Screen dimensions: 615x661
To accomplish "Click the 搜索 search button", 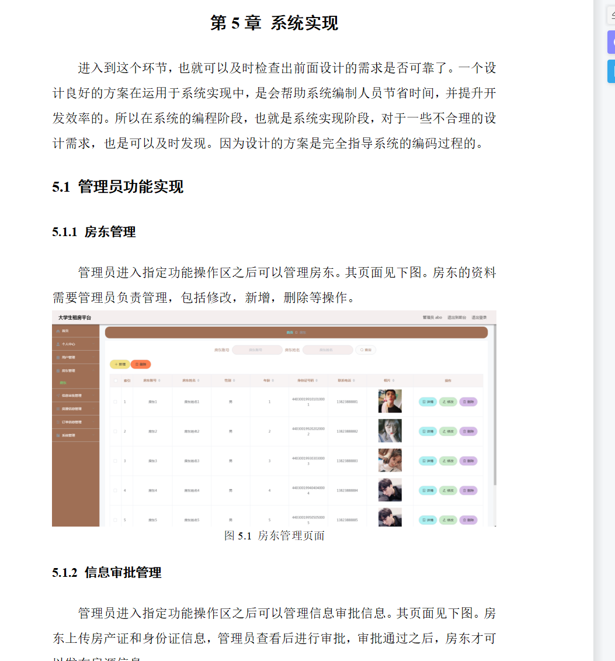I will [365, 349].
